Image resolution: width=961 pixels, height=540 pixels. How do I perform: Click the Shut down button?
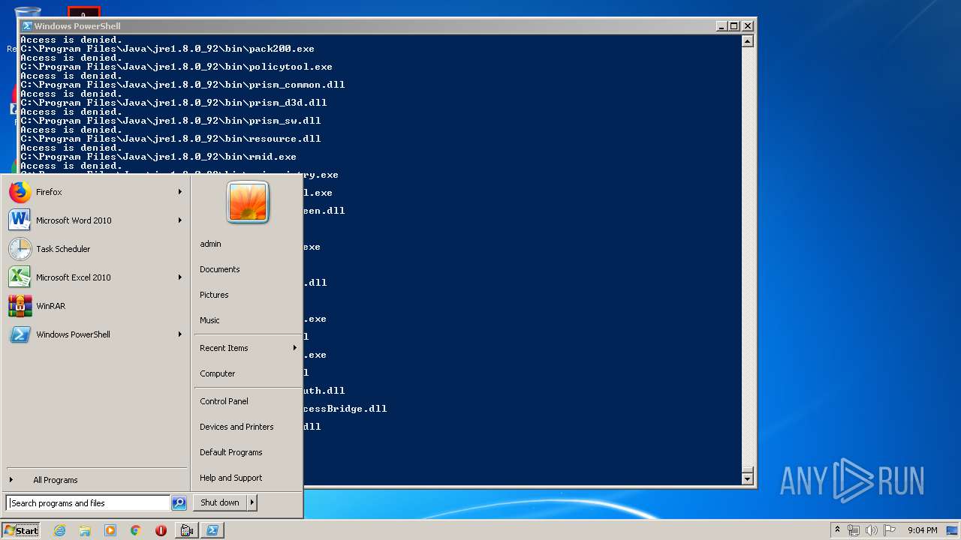[220, 502]
